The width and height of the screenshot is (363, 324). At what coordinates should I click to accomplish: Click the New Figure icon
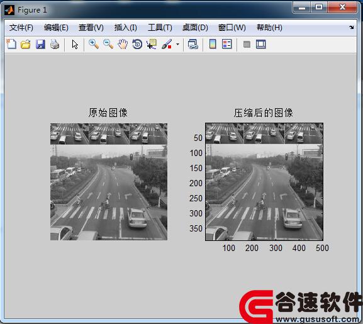coord(11,44)
